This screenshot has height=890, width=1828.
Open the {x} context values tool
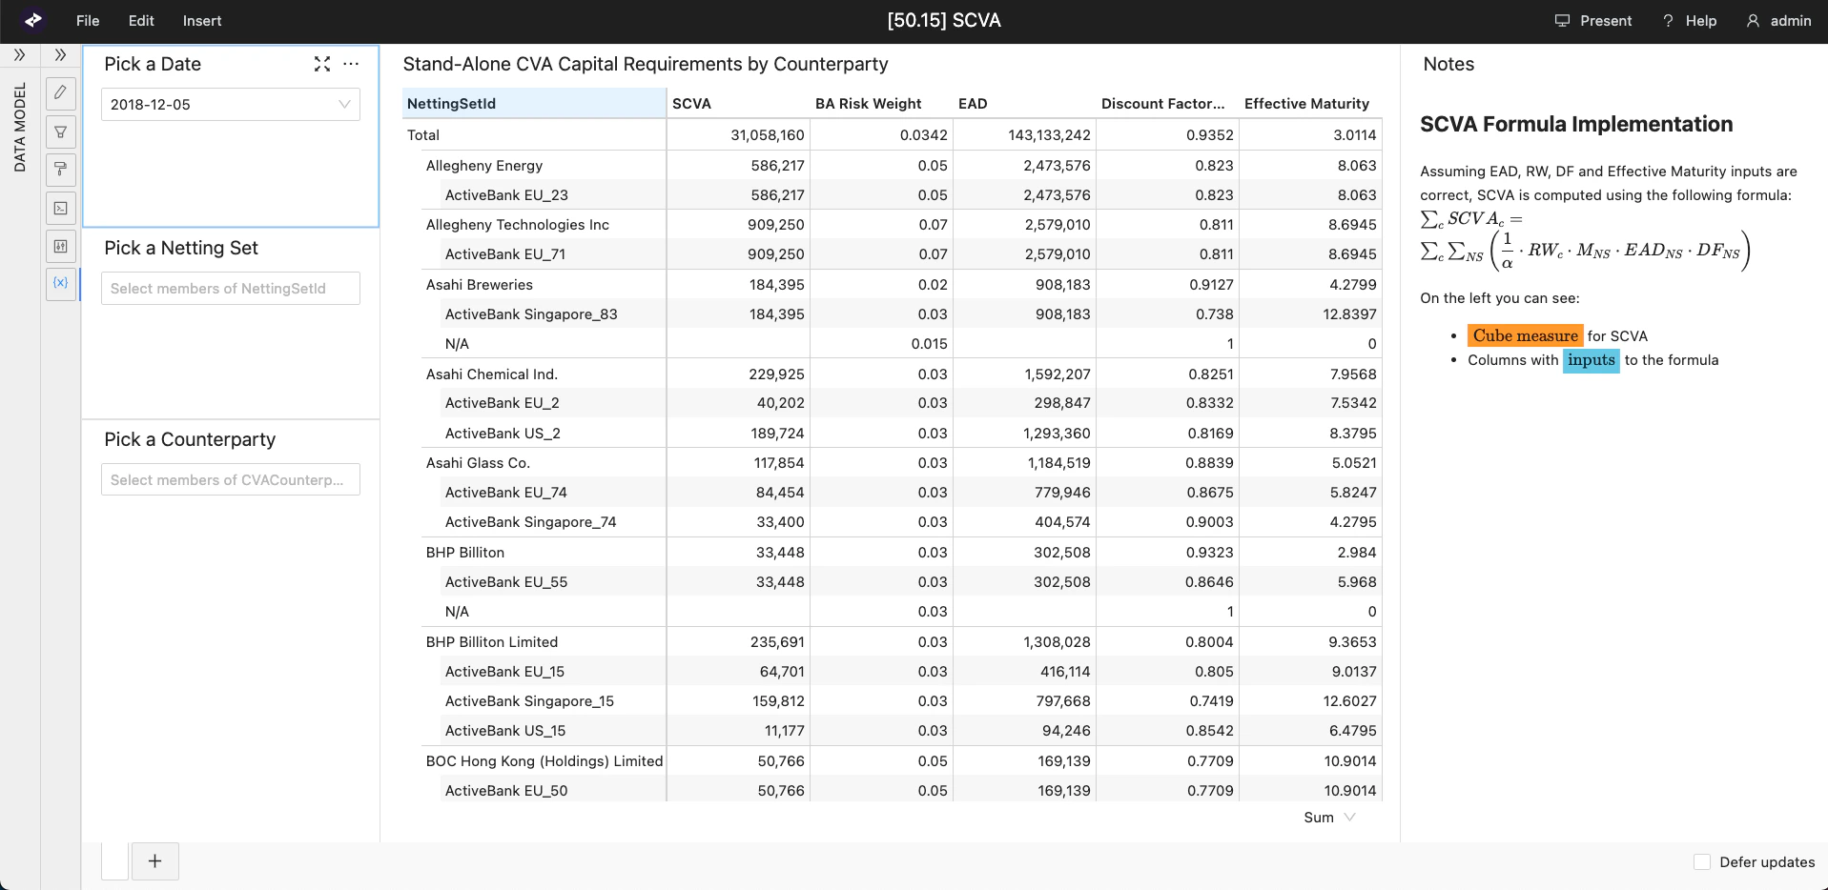[x=61, y=284]
